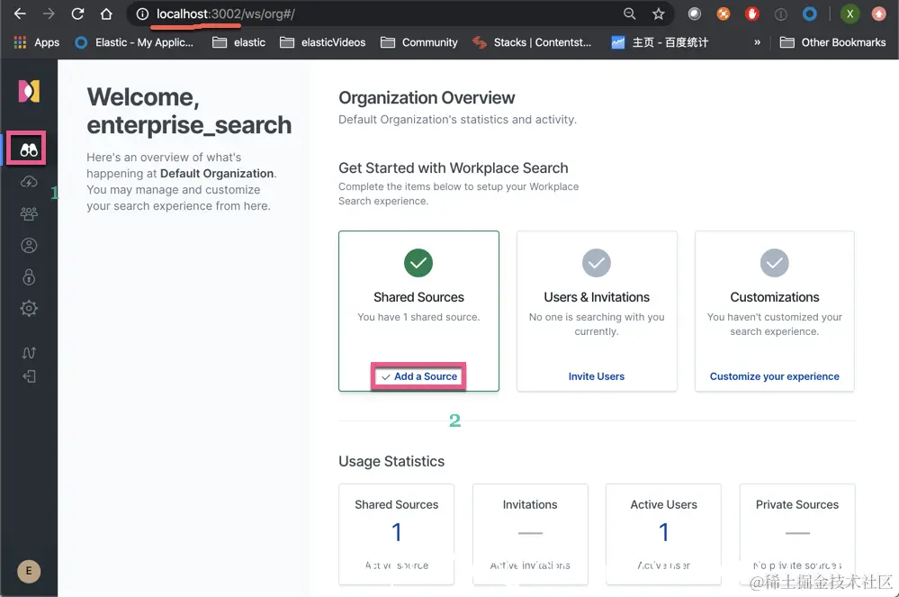Open the Sources cloud sidebar icon
This screenshot has width=899, height=597.
pyautogui.click(x=29, y=183)
